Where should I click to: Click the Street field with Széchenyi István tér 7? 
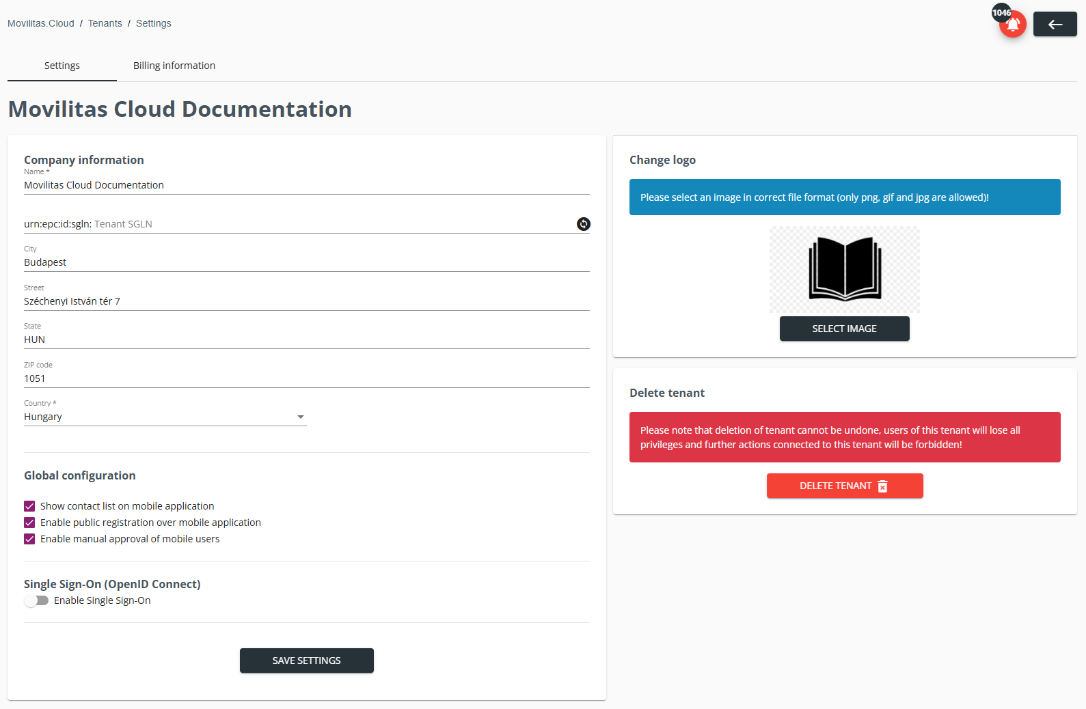307,301
